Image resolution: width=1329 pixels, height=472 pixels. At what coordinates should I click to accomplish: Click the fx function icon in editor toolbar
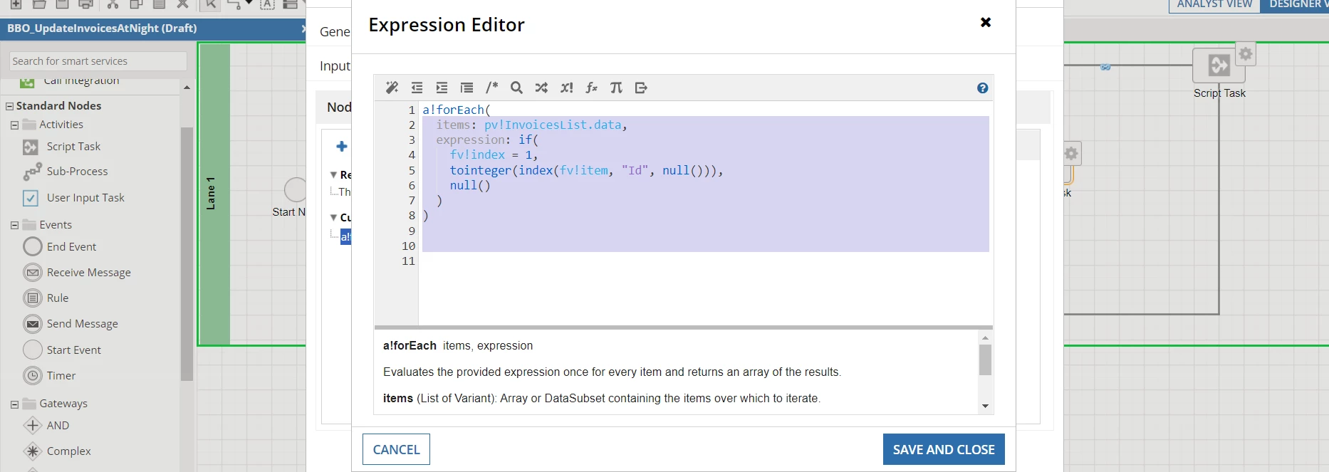(591, 88)
